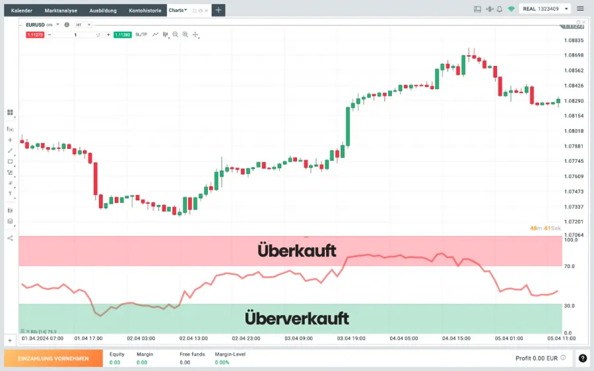The width and height of the screenshot is (594, 371).
Task: Open chart type candlestick sidebar icon
Action: click(10, 210)
